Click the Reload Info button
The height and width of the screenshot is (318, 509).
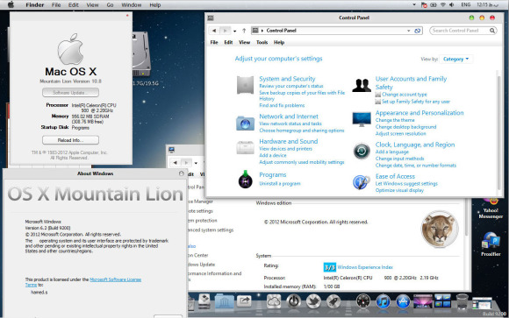coord(70,140)
